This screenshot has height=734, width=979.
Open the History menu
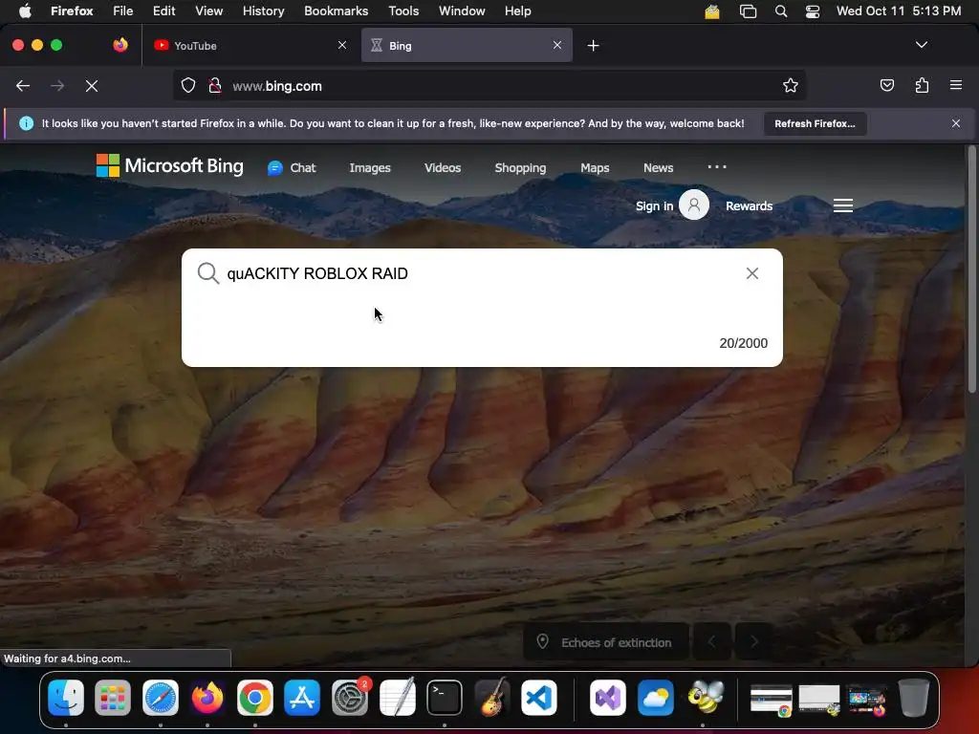pyautogui.click(x=263, y=11)
